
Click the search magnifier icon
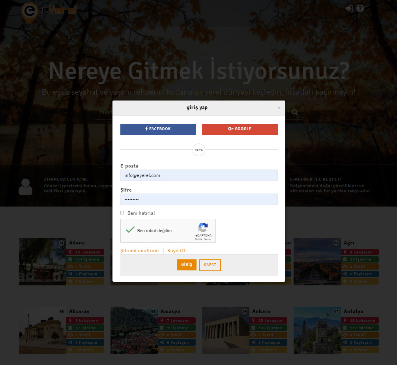click(294, 112)
